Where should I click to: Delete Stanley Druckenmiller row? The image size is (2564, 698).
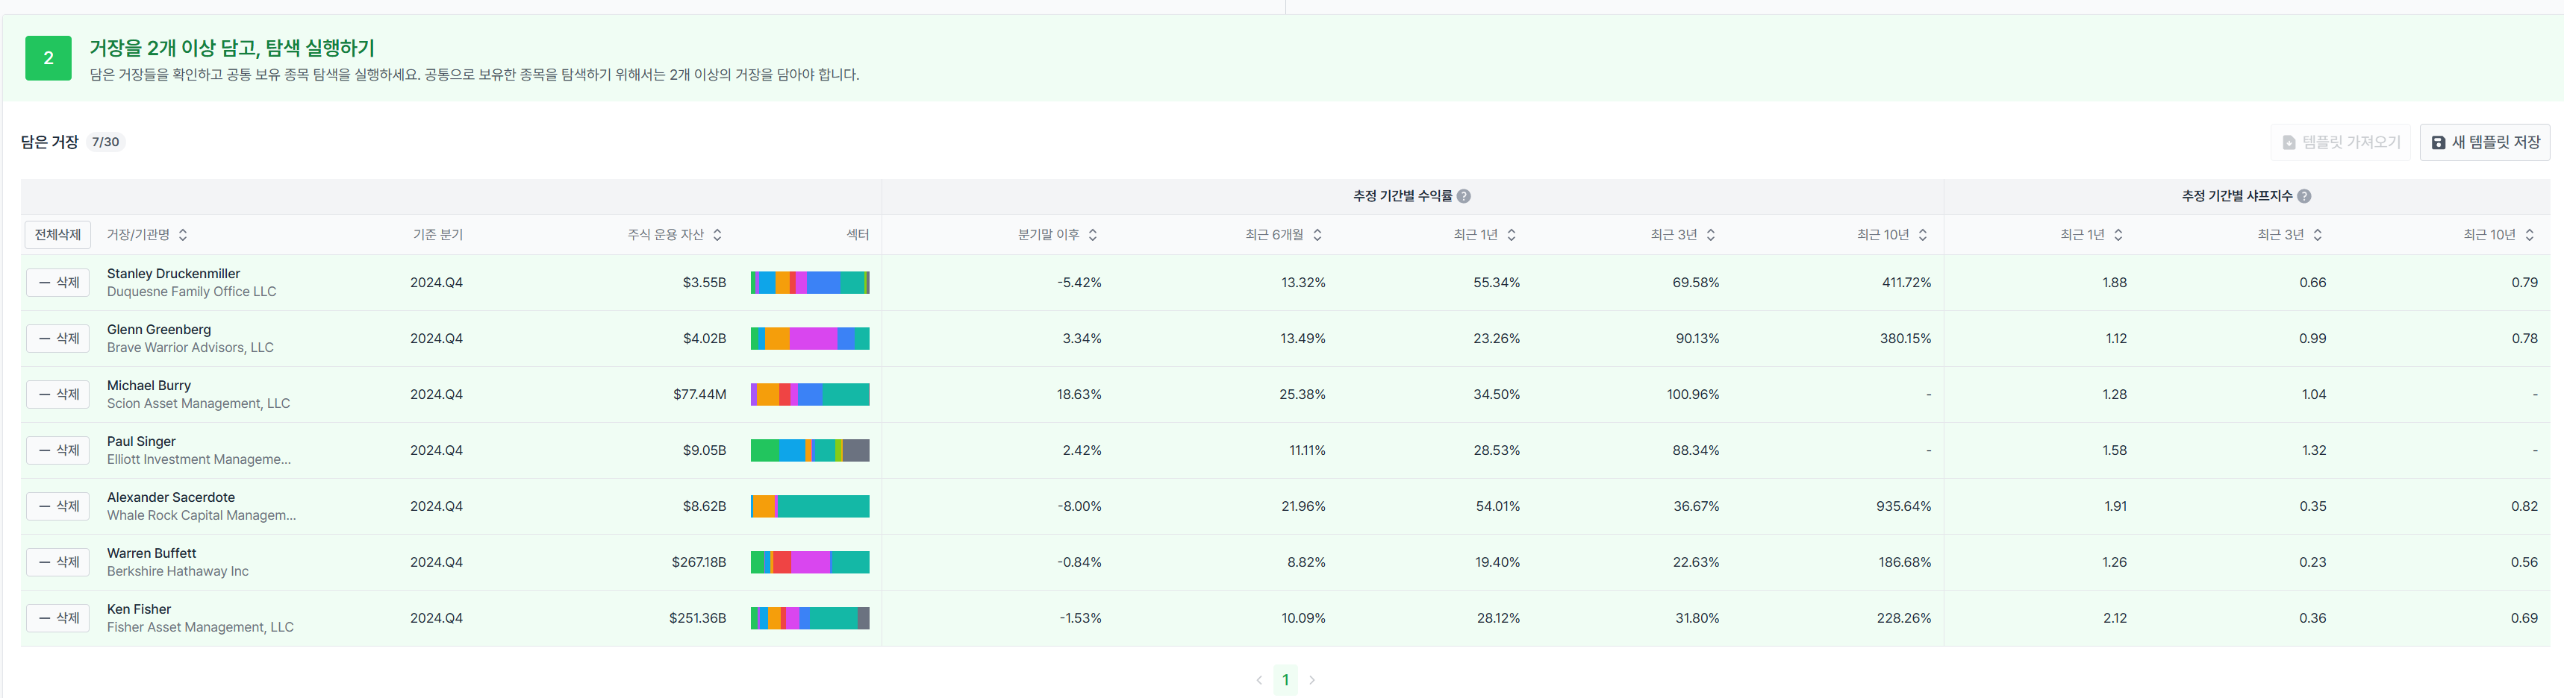[59, 283]
